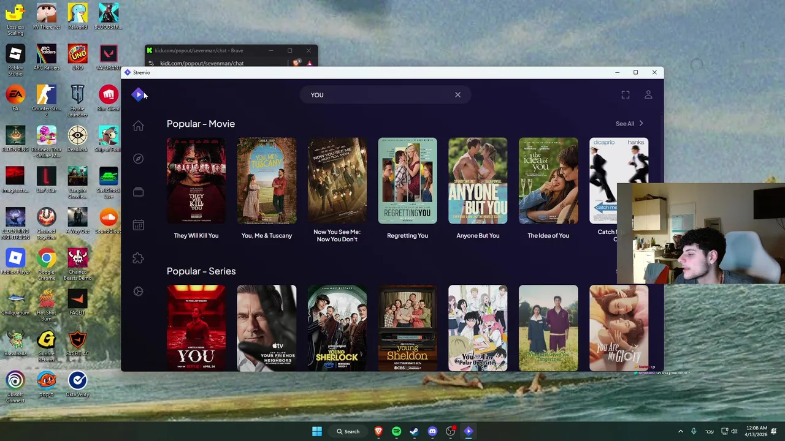Open the Library icon in Stremio sidebar
The width and height of the screenshot is (785, 441).
(x=138, y=192)
